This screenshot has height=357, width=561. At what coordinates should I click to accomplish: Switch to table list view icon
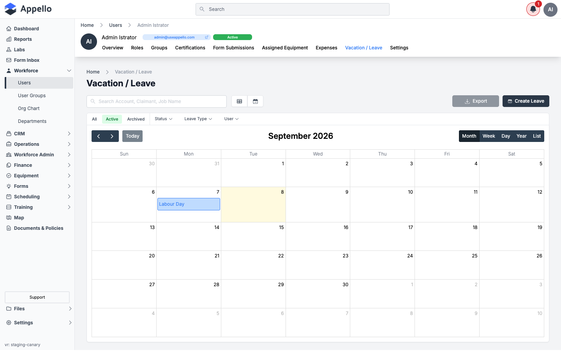pyautogui.click(x=240, y=101)
